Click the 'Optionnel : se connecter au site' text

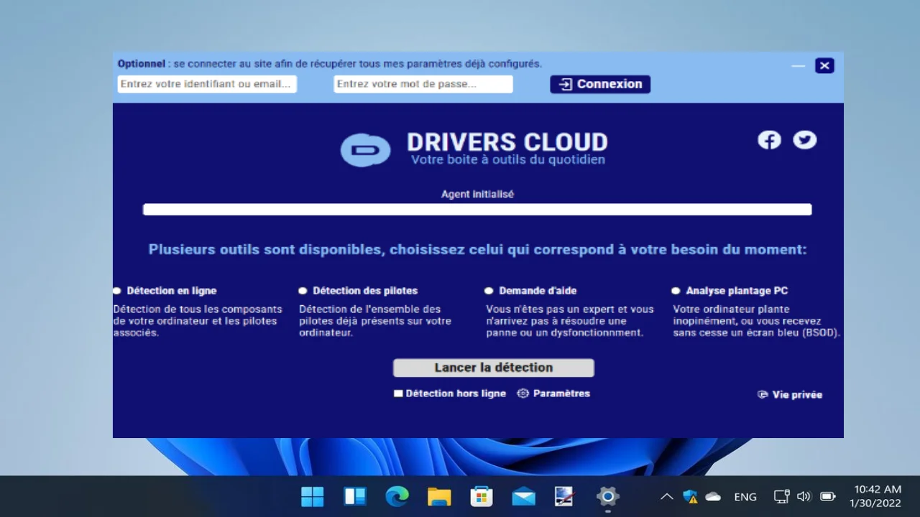[x=330, y=63]
